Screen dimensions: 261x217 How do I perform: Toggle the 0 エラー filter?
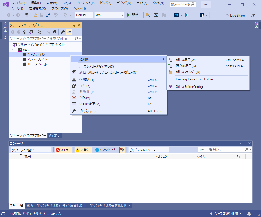63,150
